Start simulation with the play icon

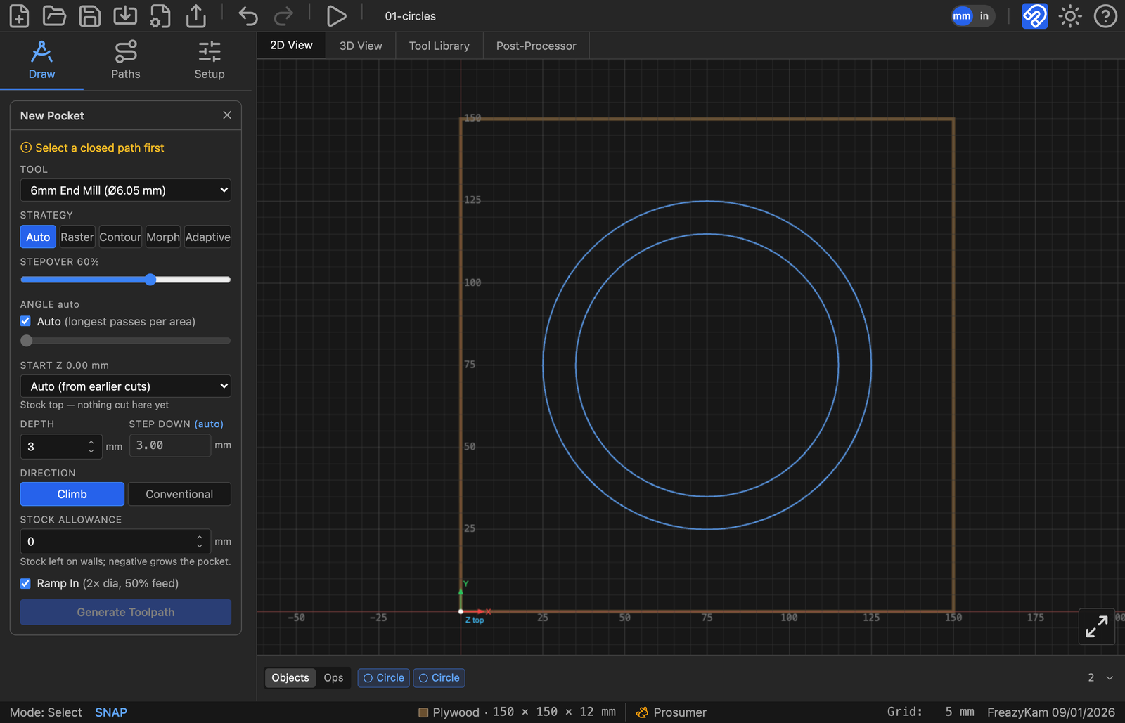click(336, 15)
